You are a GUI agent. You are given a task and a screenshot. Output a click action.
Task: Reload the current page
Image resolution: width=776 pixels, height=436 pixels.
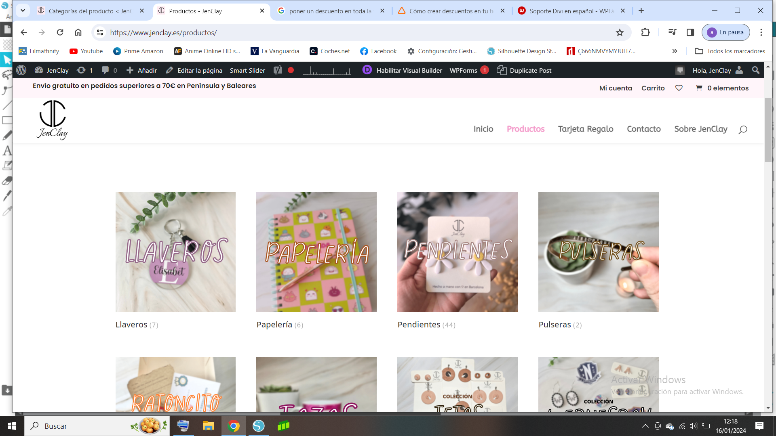(60, 32)
